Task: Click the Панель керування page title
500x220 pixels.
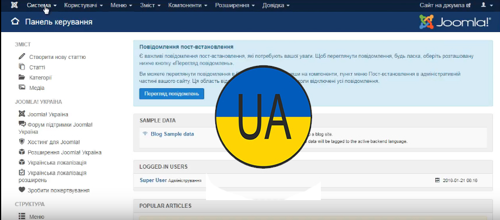Action: (x=59, y=22)
